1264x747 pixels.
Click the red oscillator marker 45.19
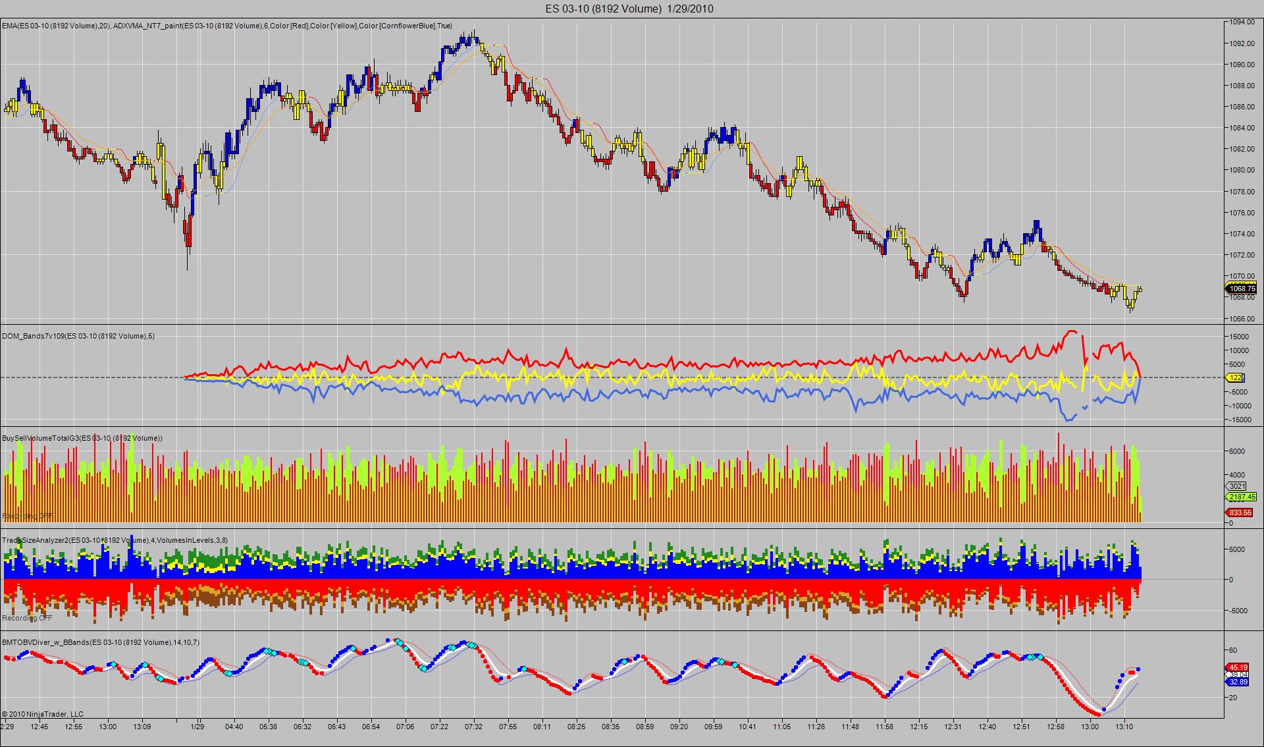coord(1238,667)
